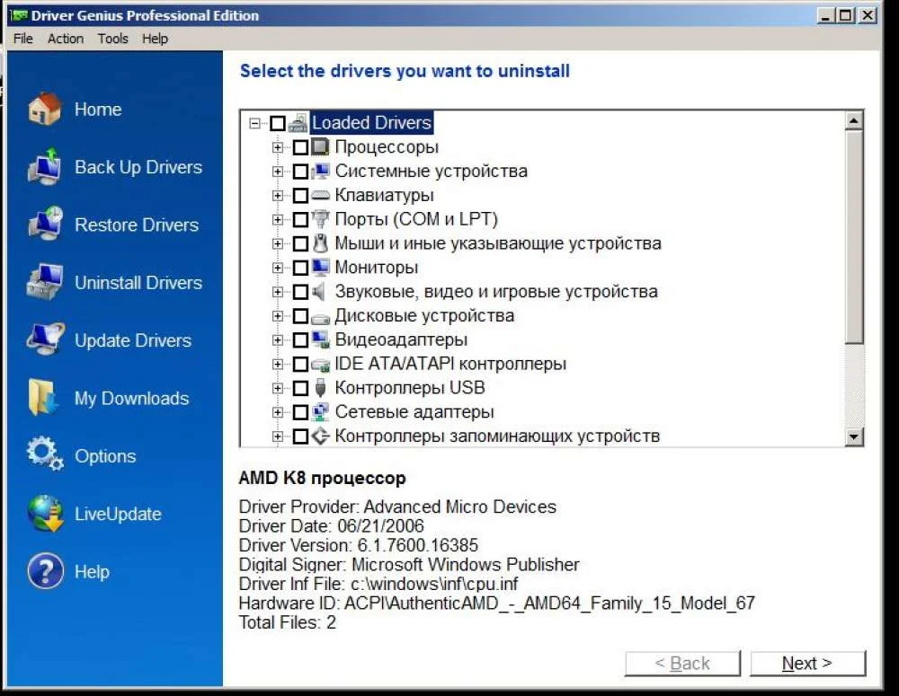Click the Мониторы monitor icon
899x696 pixels.
pyautogui.click(x=321, y=267)
